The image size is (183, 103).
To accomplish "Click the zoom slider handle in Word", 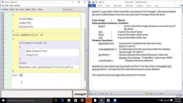I will 172,94.
